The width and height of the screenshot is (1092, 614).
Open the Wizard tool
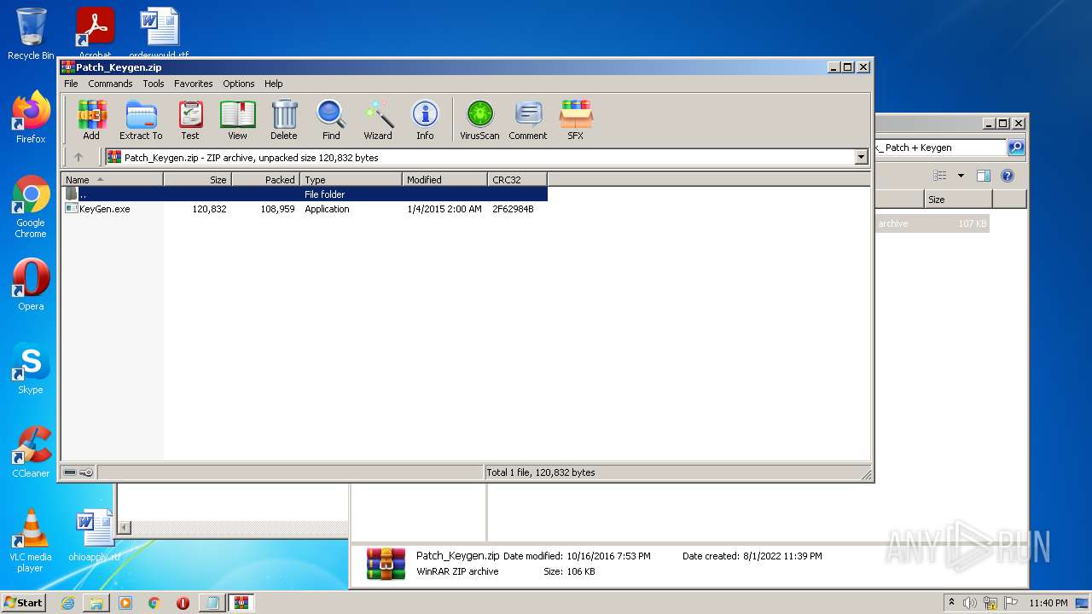click(378, 120)
